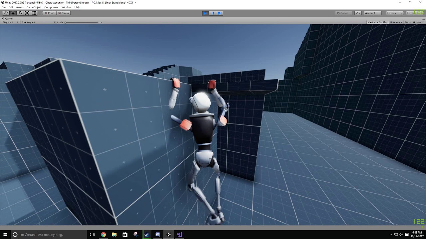Toggle the Pivot handle position

click(x=49, y=13)
